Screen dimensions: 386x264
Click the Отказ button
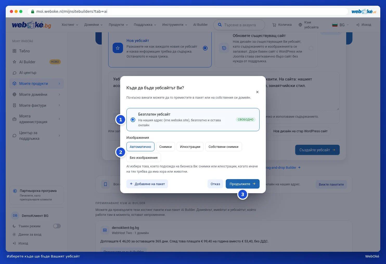215,184
